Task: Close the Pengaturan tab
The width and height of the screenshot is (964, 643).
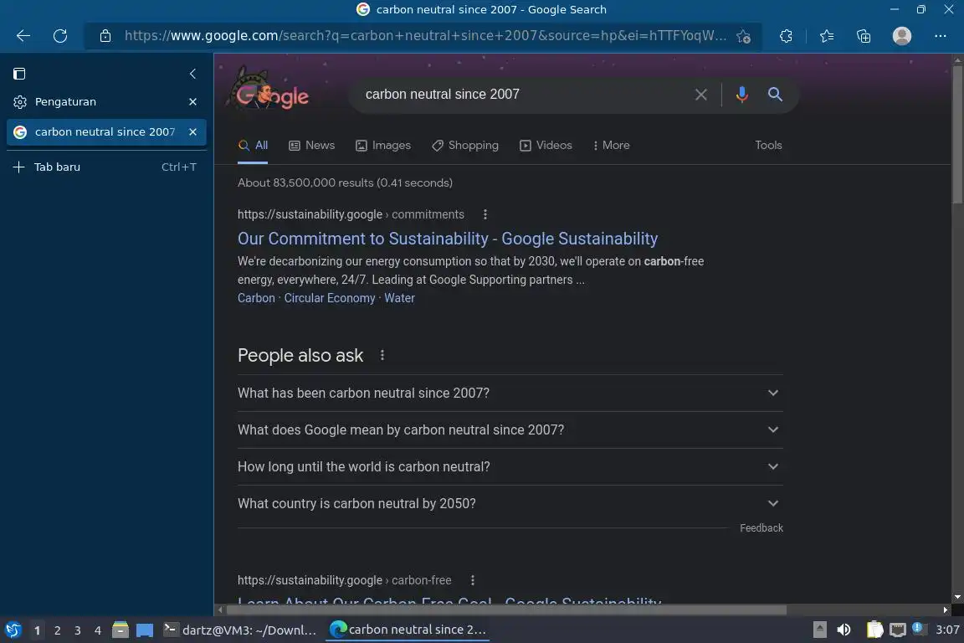Action: pyautogui.click(x=192, y=101)
